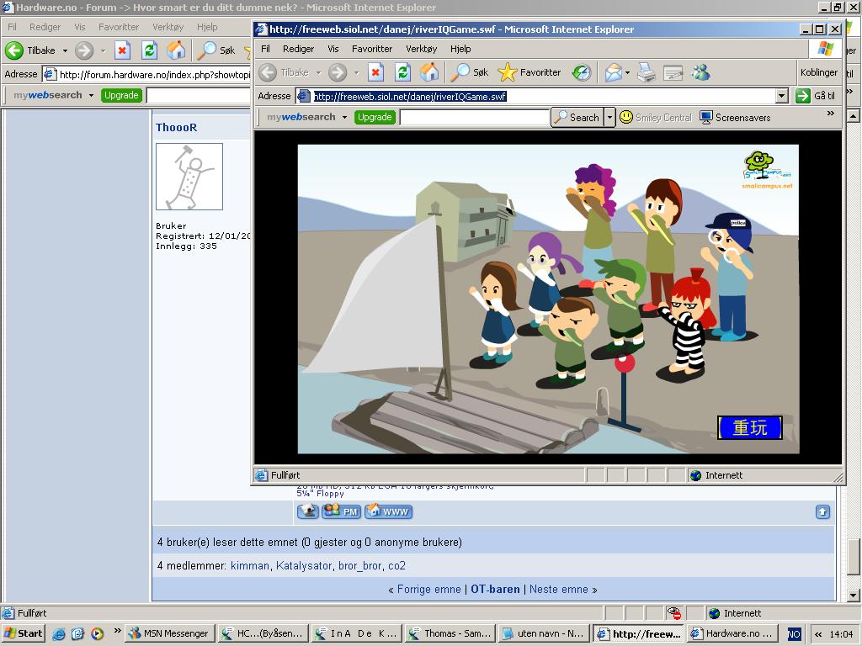Open Verktøy menu in front IE window
This screenshot has height=646, width=862.
click(x=422, y=49)
